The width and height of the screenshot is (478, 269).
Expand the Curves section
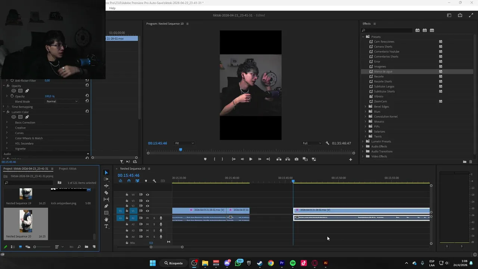[7, 133]
